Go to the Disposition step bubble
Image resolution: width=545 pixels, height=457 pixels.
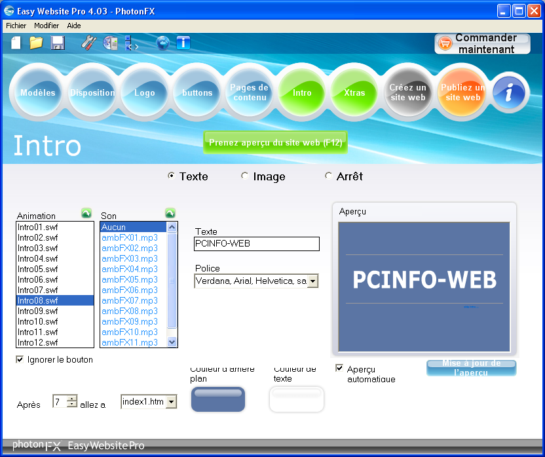tap(92, 92)
